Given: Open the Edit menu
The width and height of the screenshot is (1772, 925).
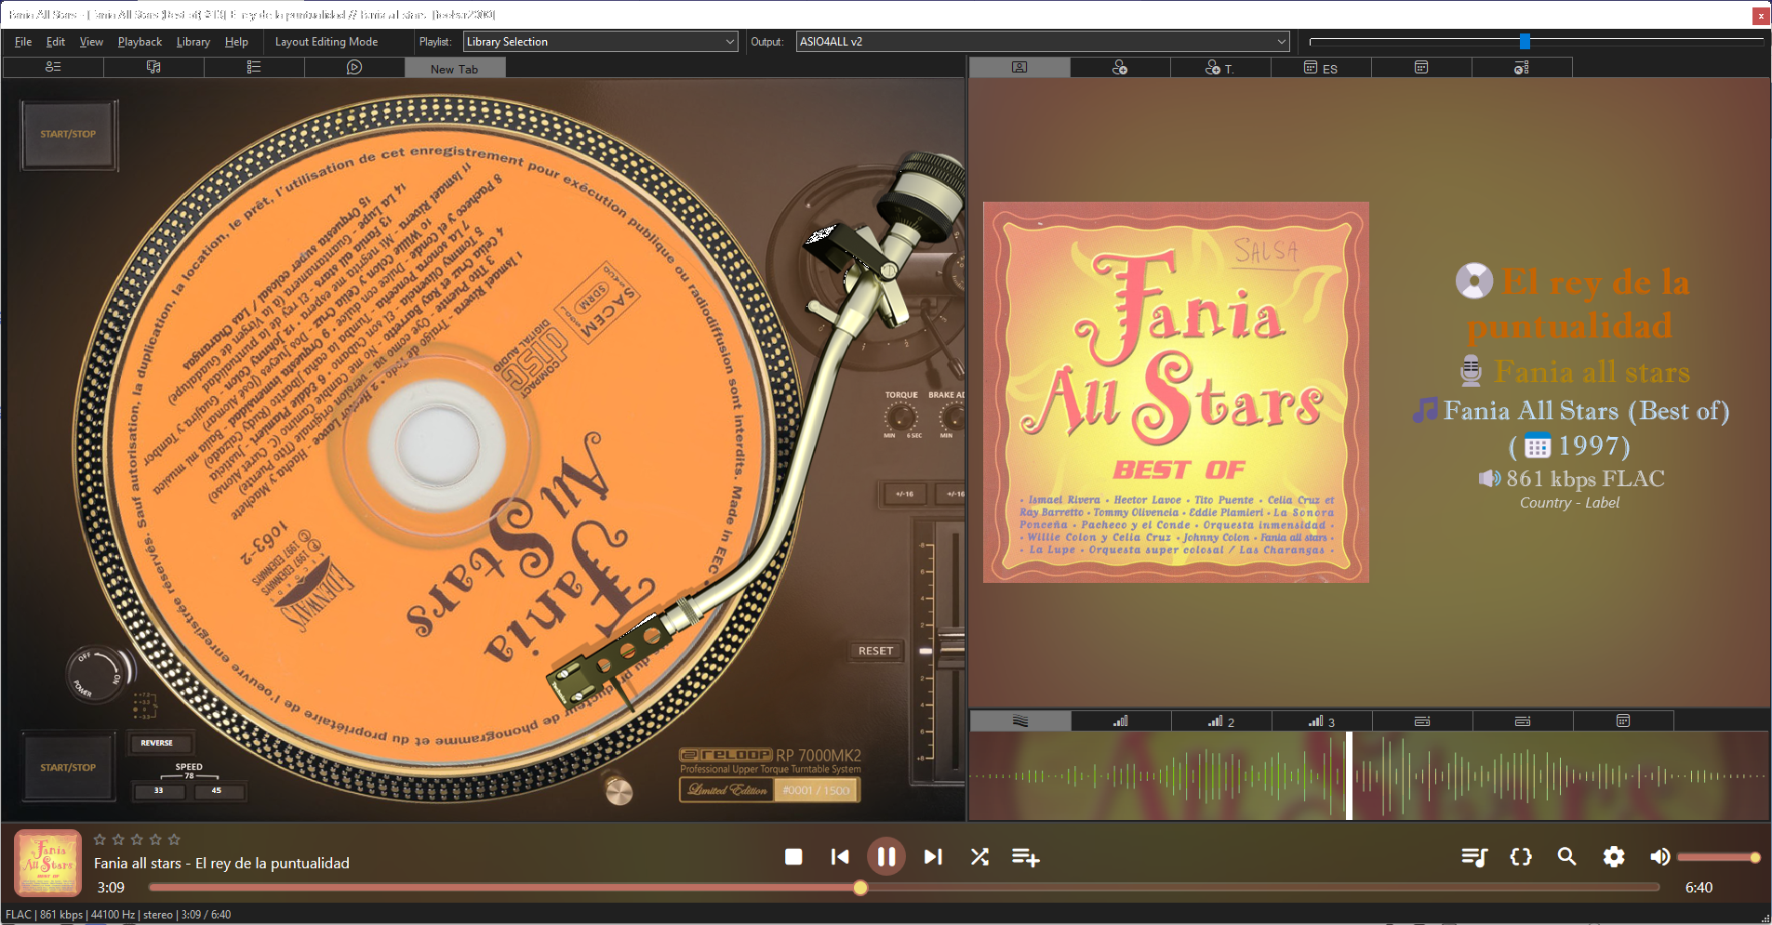Looking at the screenshot, I should click(x=56, y=42).
